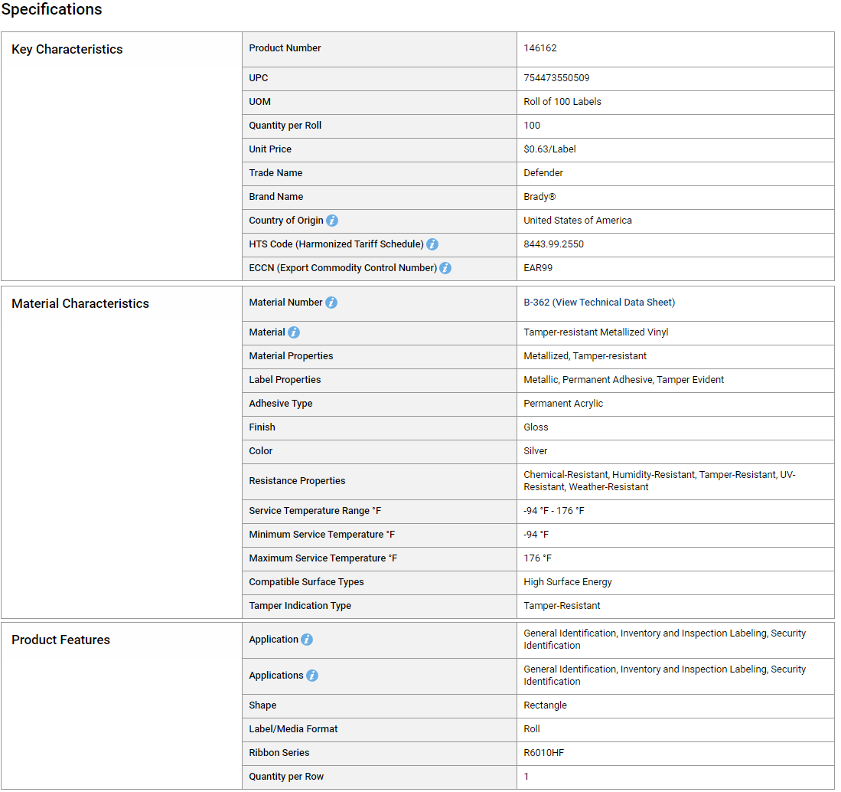
Task: Click the HTS code value 8443.99.2550
Action: click(x=553, y=244)
